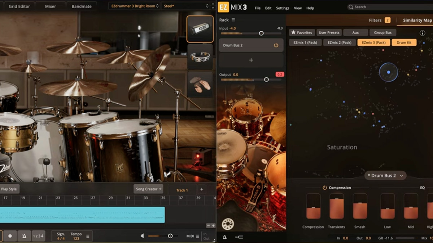Click the round drum emblem icon

pos(228,224)
